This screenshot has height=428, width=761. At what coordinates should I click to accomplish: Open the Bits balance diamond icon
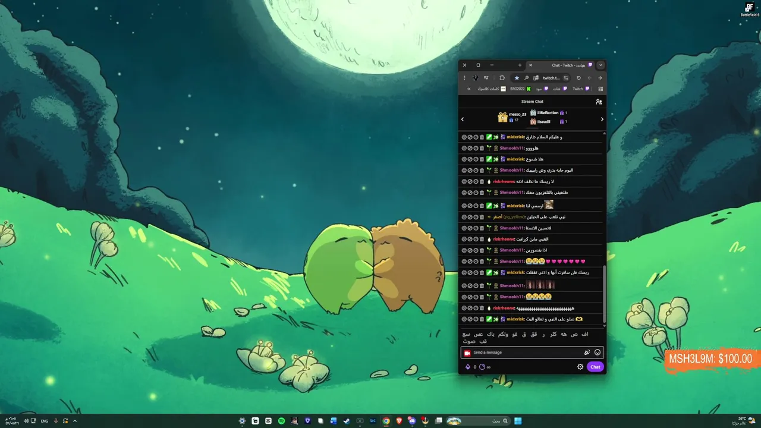tap(468, 367)
